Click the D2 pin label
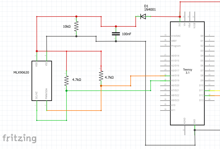 [x=202, y=46]
